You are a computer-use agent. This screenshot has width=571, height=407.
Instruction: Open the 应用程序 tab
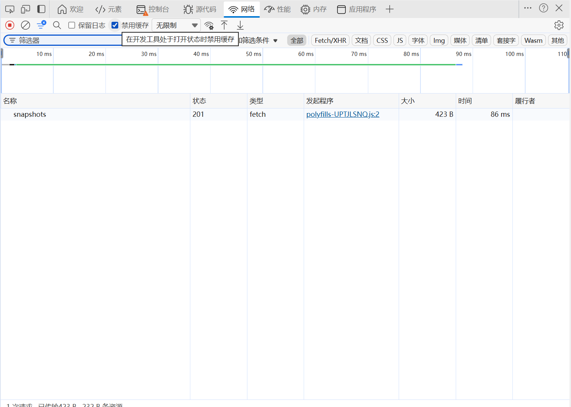click(x=357, y=9)
